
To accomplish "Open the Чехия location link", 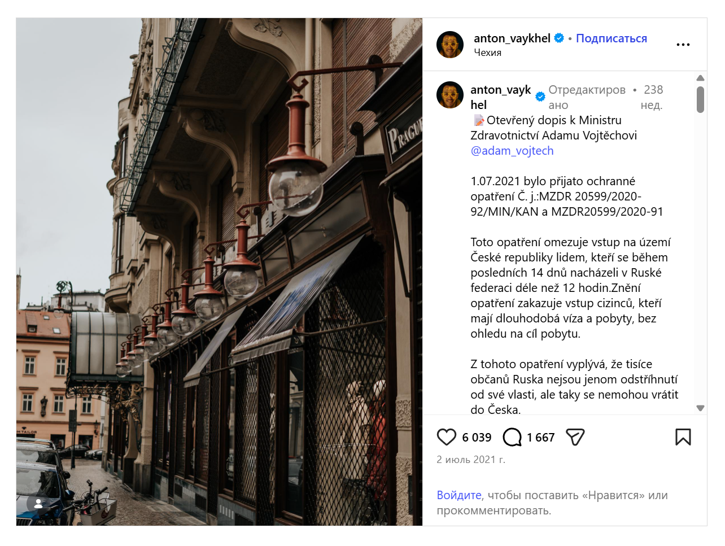I will point(488,53).
